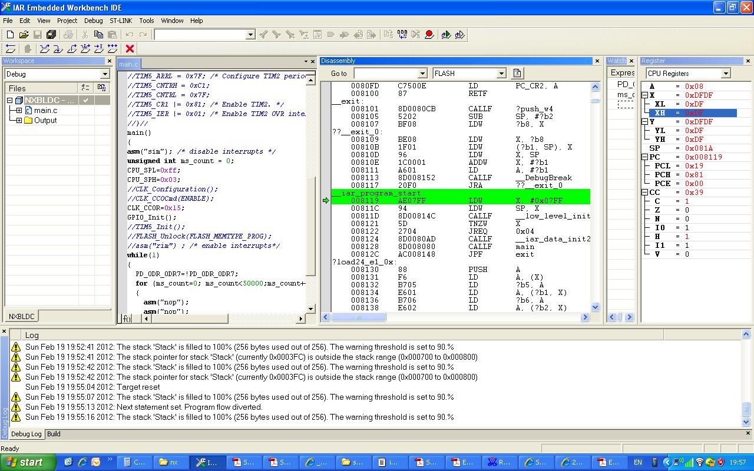Viewport: 754px width, 471px height.
Task: Open the Windows start menu
Action: pyautogui.click(x=28, y=462)
